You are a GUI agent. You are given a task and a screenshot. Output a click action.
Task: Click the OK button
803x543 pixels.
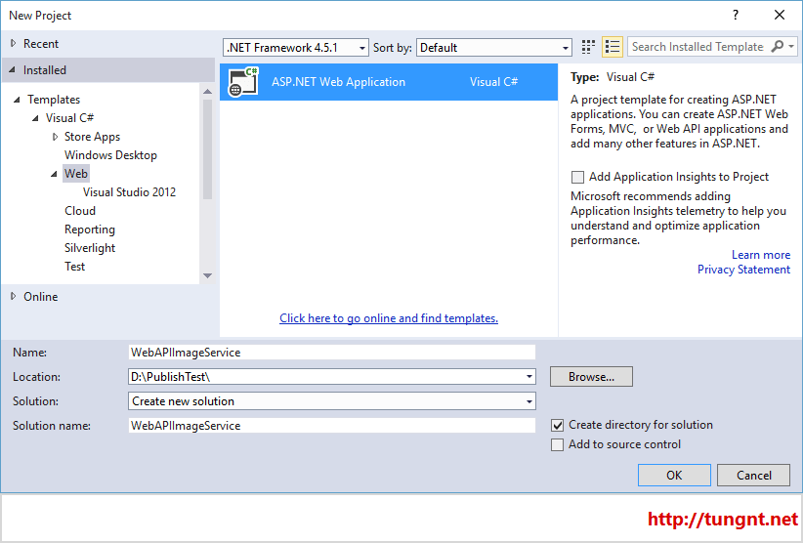(x=674, y=476)
